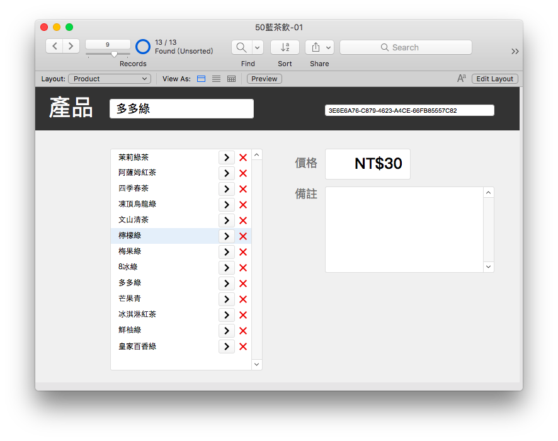
Task: Select the 皇家百香綠 list row text
Action: pos(137,346)
